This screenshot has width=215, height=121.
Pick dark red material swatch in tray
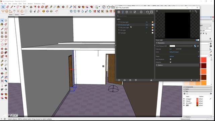coord(204,66)
